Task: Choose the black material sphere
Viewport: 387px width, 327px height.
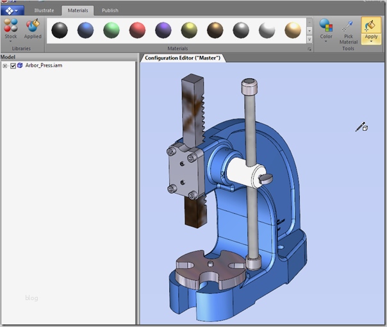Action: pos(60,30)
